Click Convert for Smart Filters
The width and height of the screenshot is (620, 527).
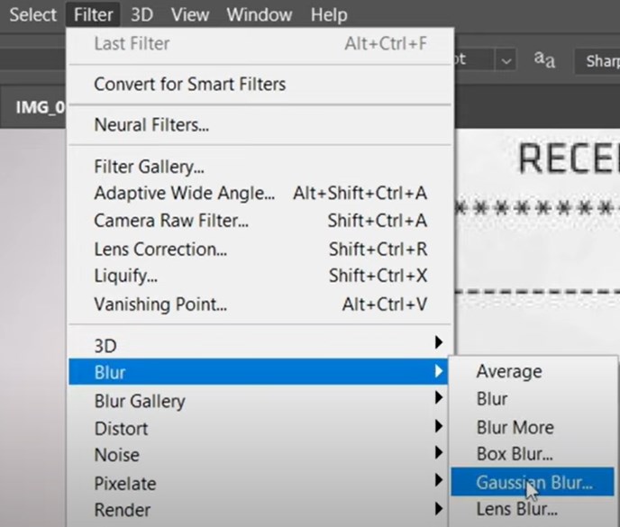pyautogui.click(x=189, y=85)
